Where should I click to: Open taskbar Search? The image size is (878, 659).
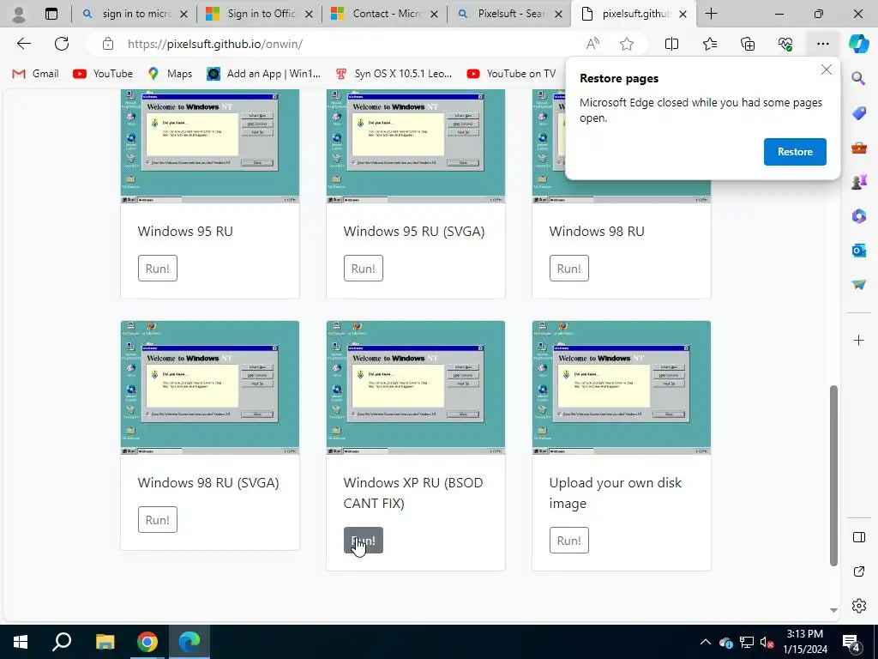62,642
